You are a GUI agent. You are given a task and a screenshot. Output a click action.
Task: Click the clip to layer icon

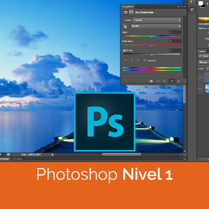[x=151, y=81]
